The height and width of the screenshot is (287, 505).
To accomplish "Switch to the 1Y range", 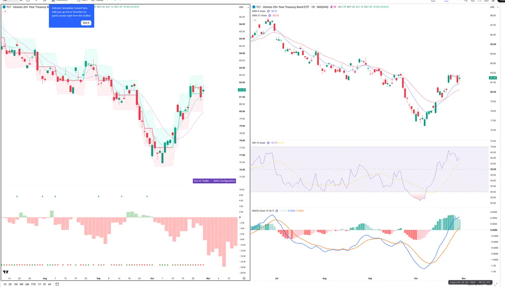I will coord(39,284).
